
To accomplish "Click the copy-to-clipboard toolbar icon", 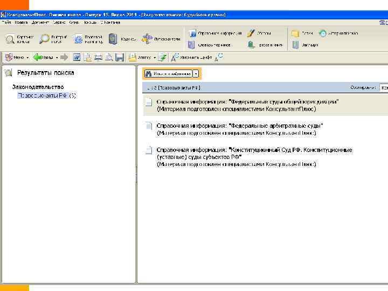I will pos(88,58).
